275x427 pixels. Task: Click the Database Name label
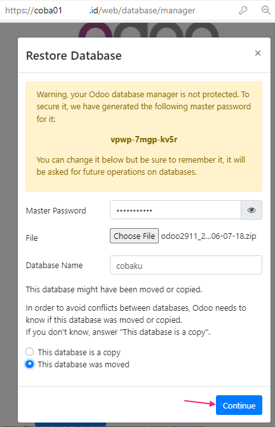tap(54, 265)
